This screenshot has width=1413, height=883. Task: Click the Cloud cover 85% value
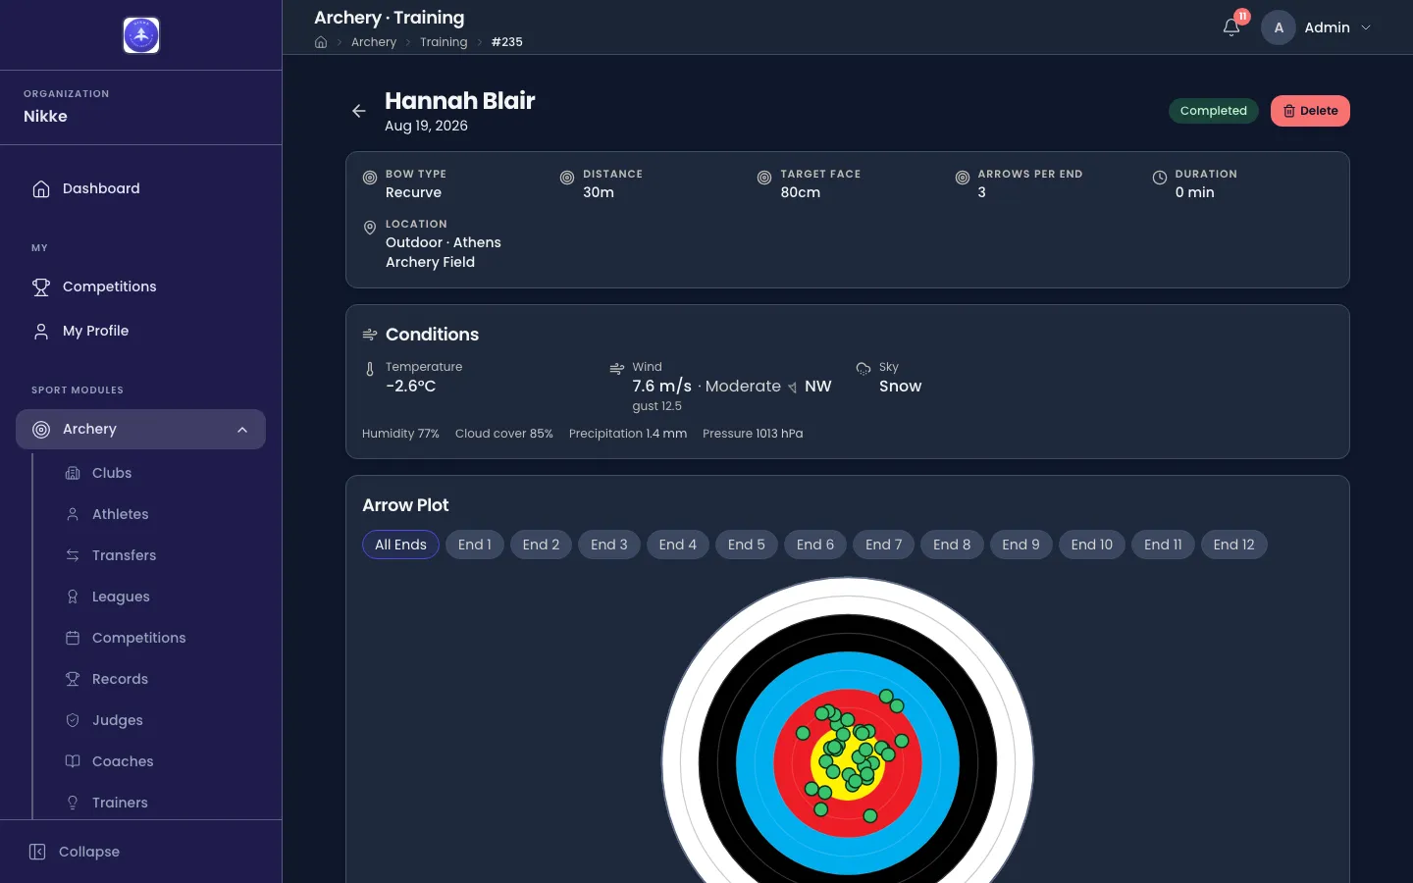point(504,434)
